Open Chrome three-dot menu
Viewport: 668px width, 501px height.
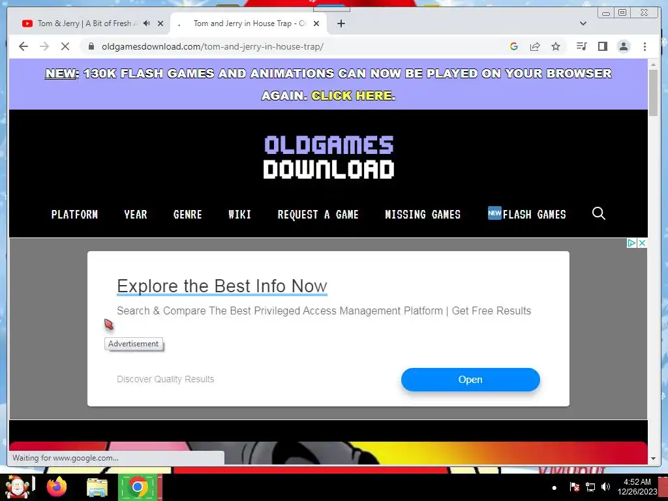645,46
